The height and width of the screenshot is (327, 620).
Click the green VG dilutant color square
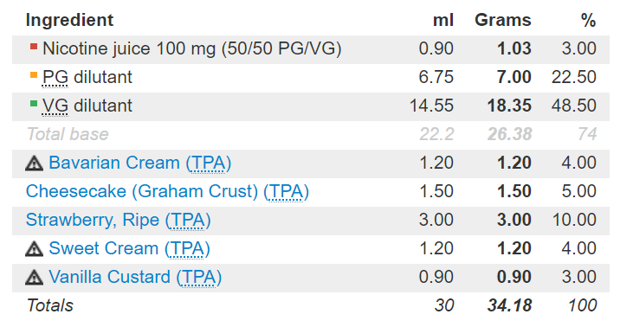point(34,104)
